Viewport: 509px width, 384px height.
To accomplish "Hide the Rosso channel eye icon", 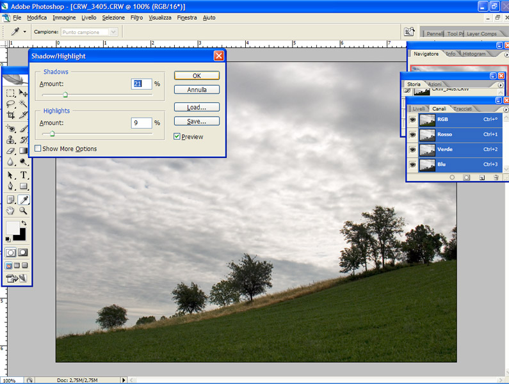I will click(412, 134).
